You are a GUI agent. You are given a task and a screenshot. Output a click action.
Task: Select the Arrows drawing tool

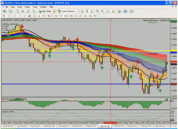(x=49, y=16)
